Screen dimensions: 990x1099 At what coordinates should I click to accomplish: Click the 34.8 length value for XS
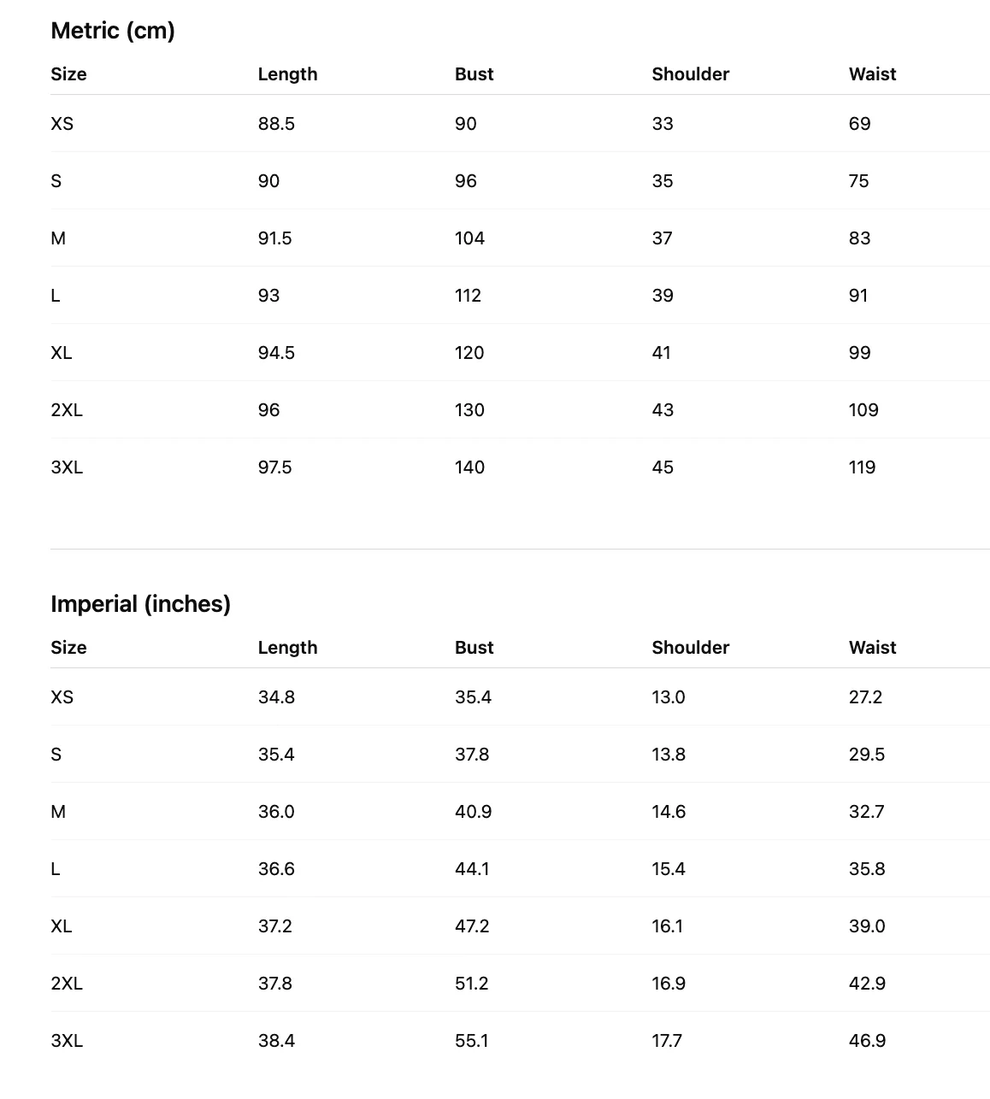[276, 697]
